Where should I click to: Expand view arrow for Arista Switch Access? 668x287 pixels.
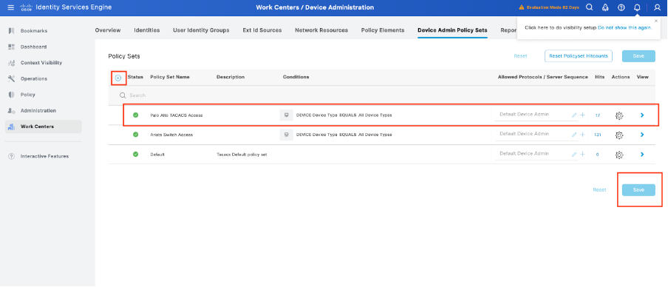(x=642, y=135)
